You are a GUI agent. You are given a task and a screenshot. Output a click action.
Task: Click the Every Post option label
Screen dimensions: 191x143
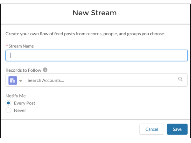25,103
